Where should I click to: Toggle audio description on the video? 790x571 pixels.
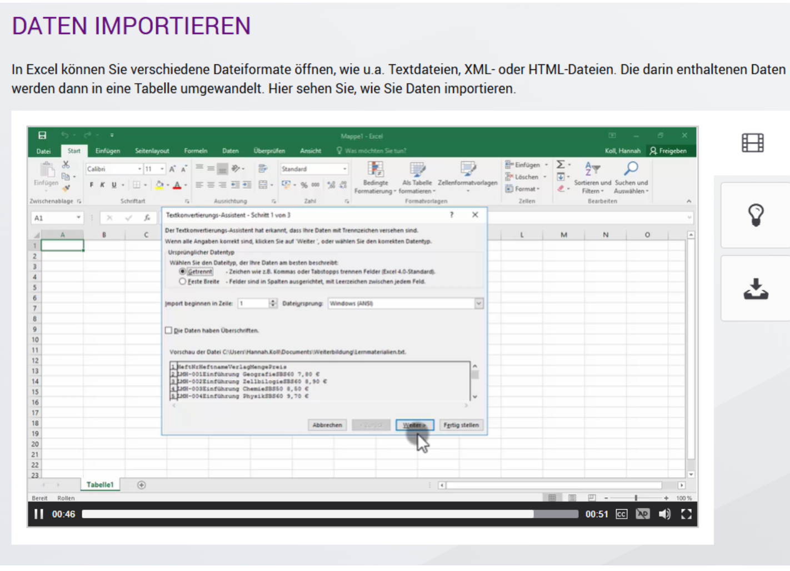pyautogui.click(x=643, y=514)
